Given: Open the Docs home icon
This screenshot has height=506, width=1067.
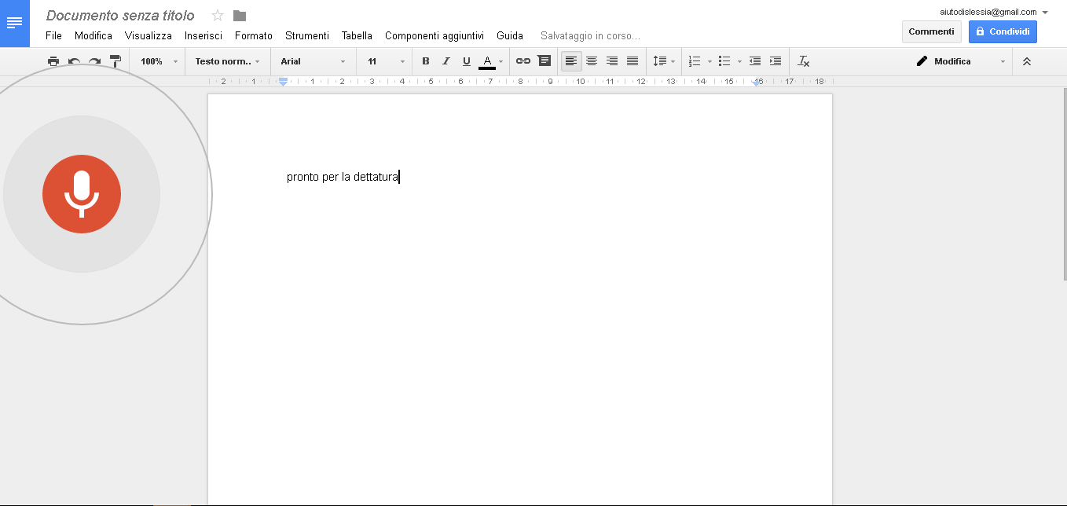Looking at the screenshot, I should [x=14, y=23].
